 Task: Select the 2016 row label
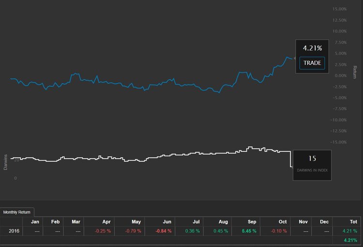coord(14,231)
